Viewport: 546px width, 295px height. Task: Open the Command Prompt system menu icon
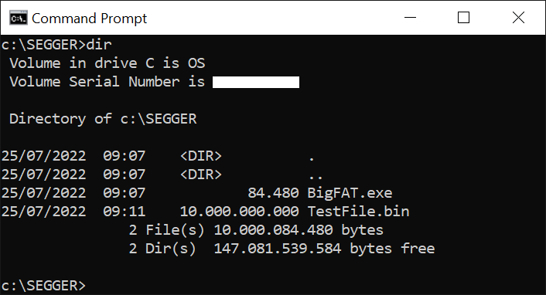coord(18,18)
